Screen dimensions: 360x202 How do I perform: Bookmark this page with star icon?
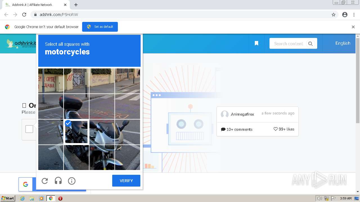coord(334,15)
